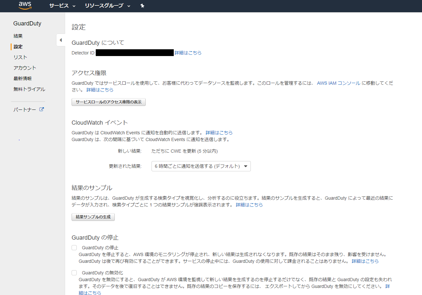Screen dimensions: 422x295
Task: Click the external link icon beside パートナー
Action: click(41, 109)
